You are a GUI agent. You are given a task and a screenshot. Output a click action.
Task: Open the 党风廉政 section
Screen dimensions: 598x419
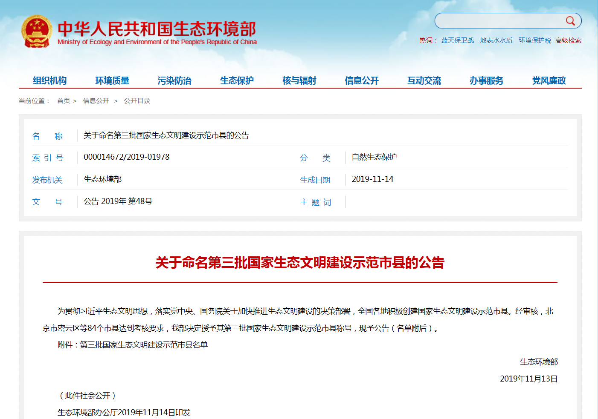pos(549,80)
